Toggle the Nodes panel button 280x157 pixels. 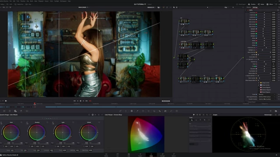(x=261, y=4)
